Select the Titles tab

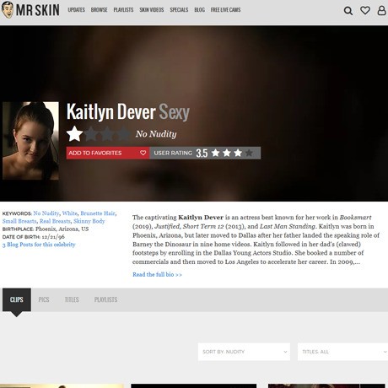(x=72, y=299)
